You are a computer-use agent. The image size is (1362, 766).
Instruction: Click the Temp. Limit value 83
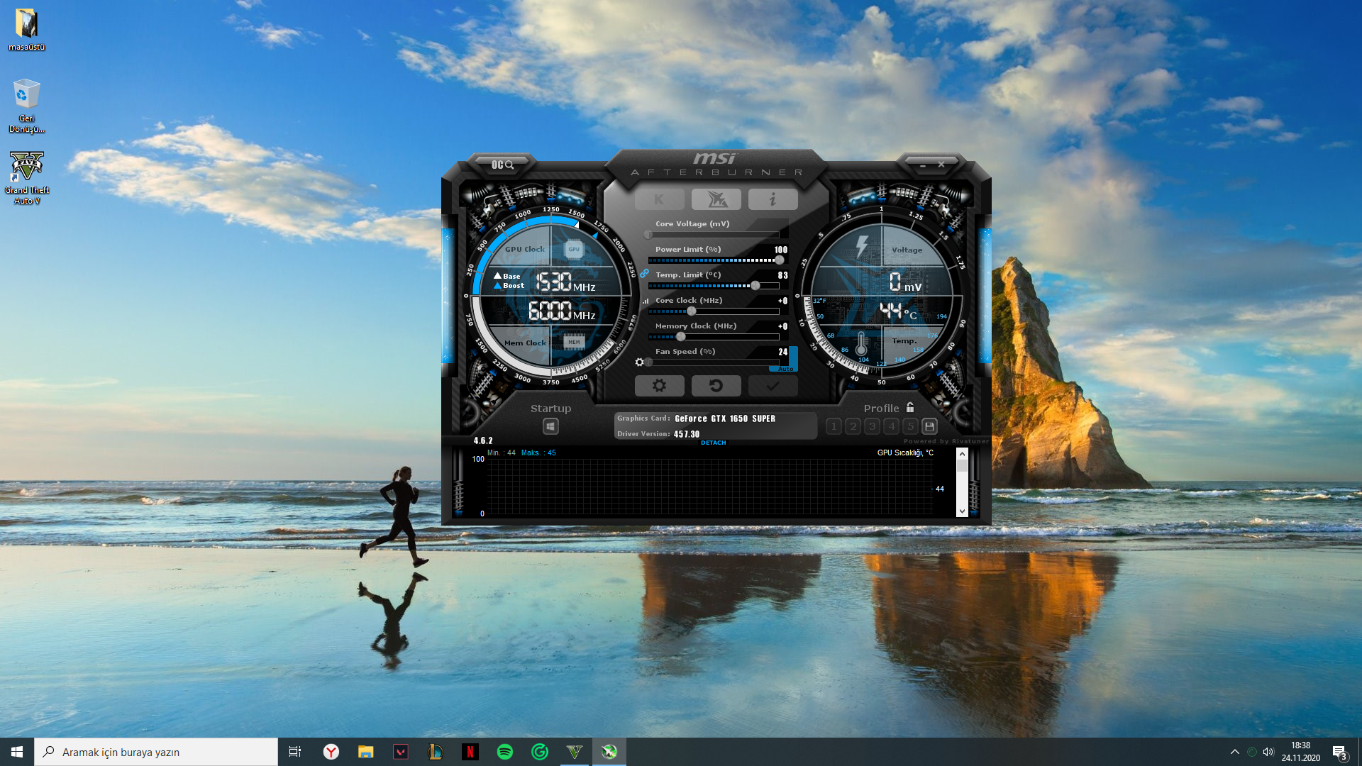point(782,275)
